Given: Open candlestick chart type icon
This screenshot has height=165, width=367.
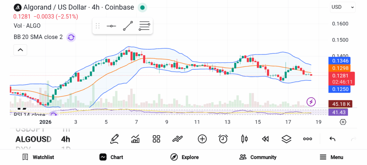Looking at the screenshot, I should [244, 139].
